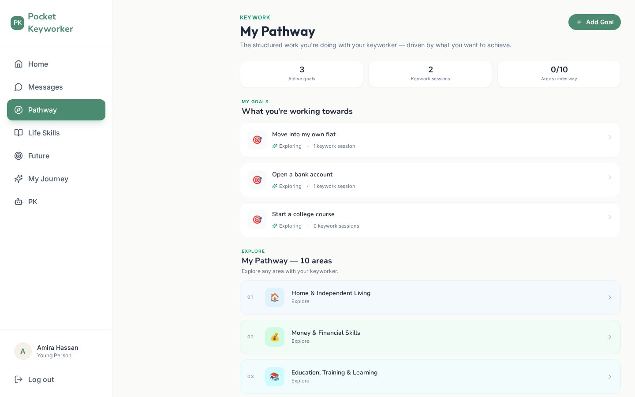Open Life Skills section
635x397 pixels.
(56, 133)
